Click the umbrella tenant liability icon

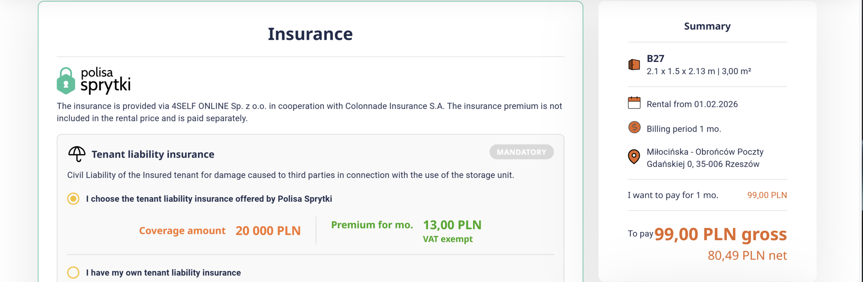[77, 154]
